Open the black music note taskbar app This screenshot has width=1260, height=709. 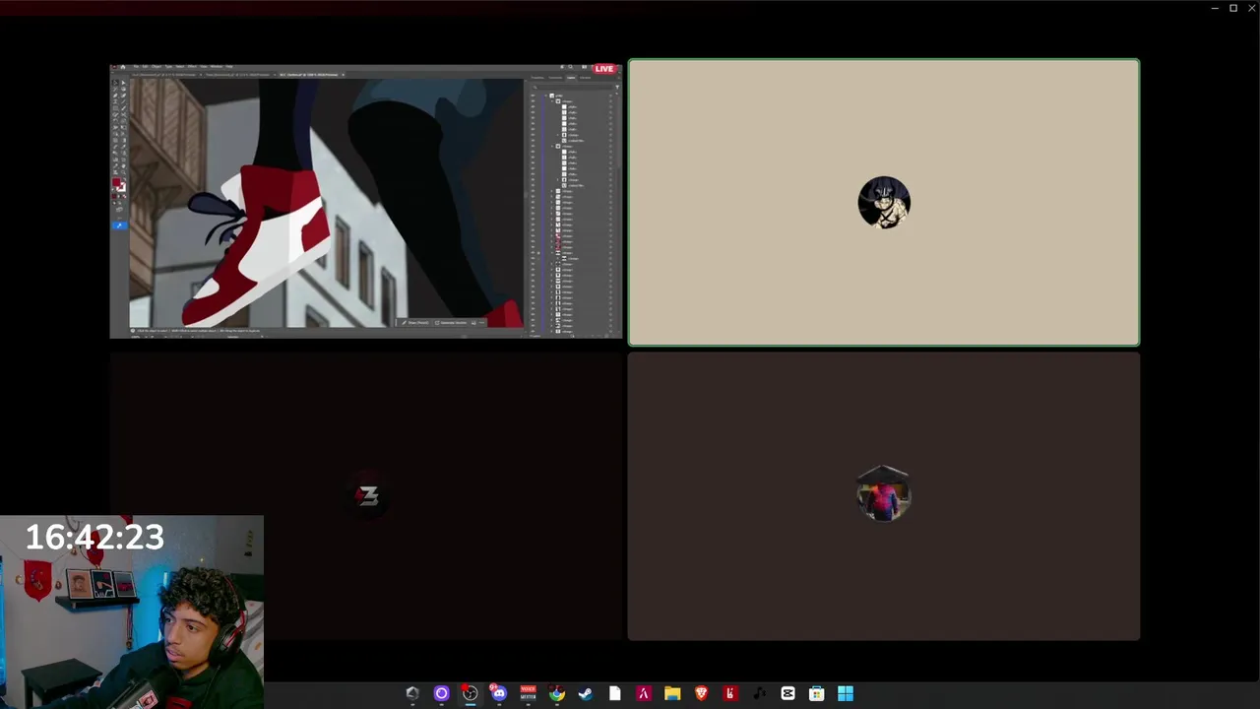pyautogui.click(x=759, y=693)
